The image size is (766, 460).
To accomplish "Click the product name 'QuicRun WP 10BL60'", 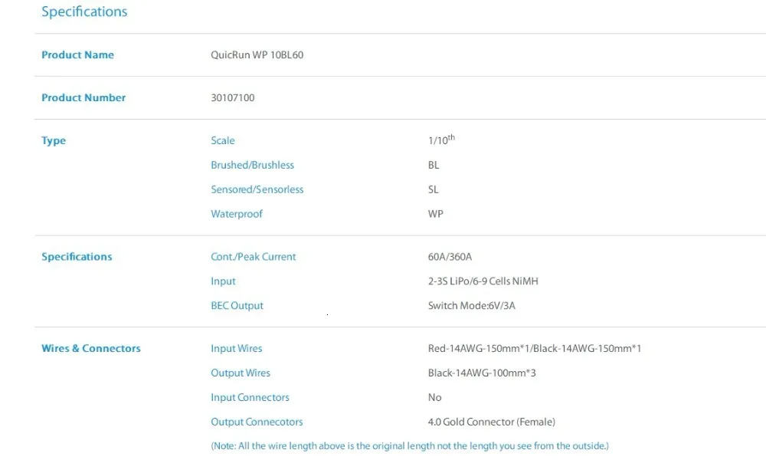I will click(257, 54).
